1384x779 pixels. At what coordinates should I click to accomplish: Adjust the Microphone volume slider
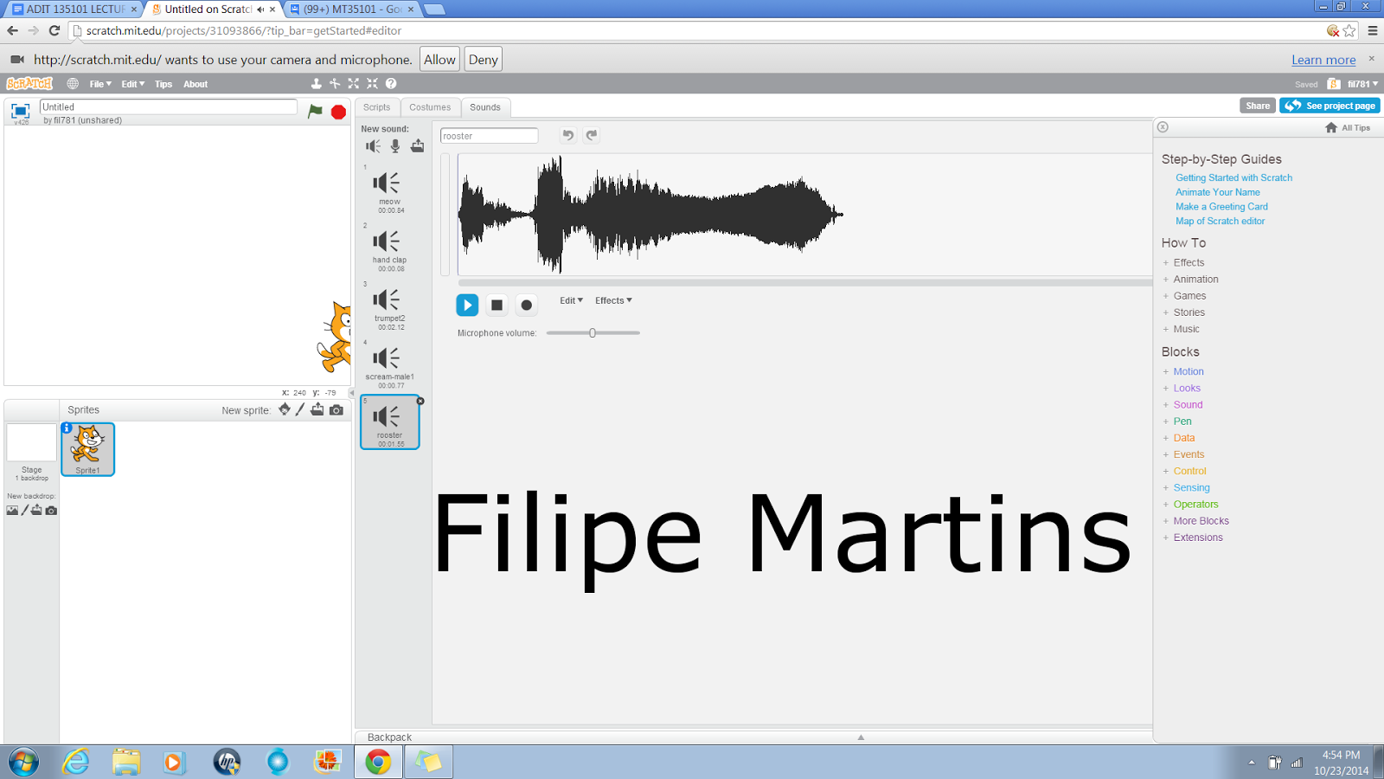593,332
